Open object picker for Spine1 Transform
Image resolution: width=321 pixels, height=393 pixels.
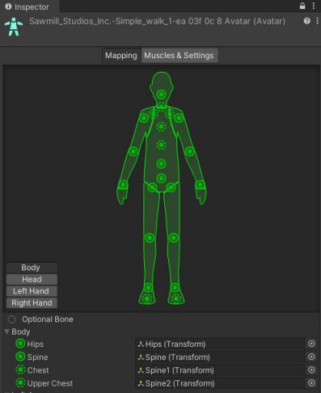311,370
